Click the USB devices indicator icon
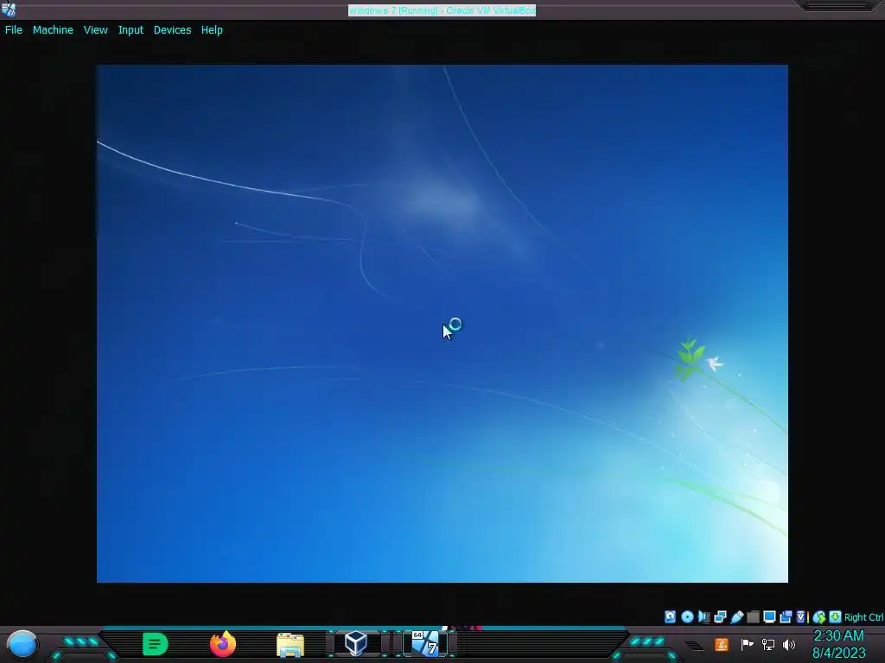 click(736, 616)
